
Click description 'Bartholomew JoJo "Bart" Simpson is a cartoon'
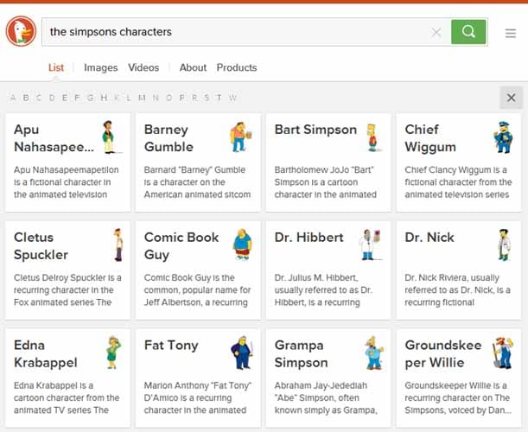point(325,182)
